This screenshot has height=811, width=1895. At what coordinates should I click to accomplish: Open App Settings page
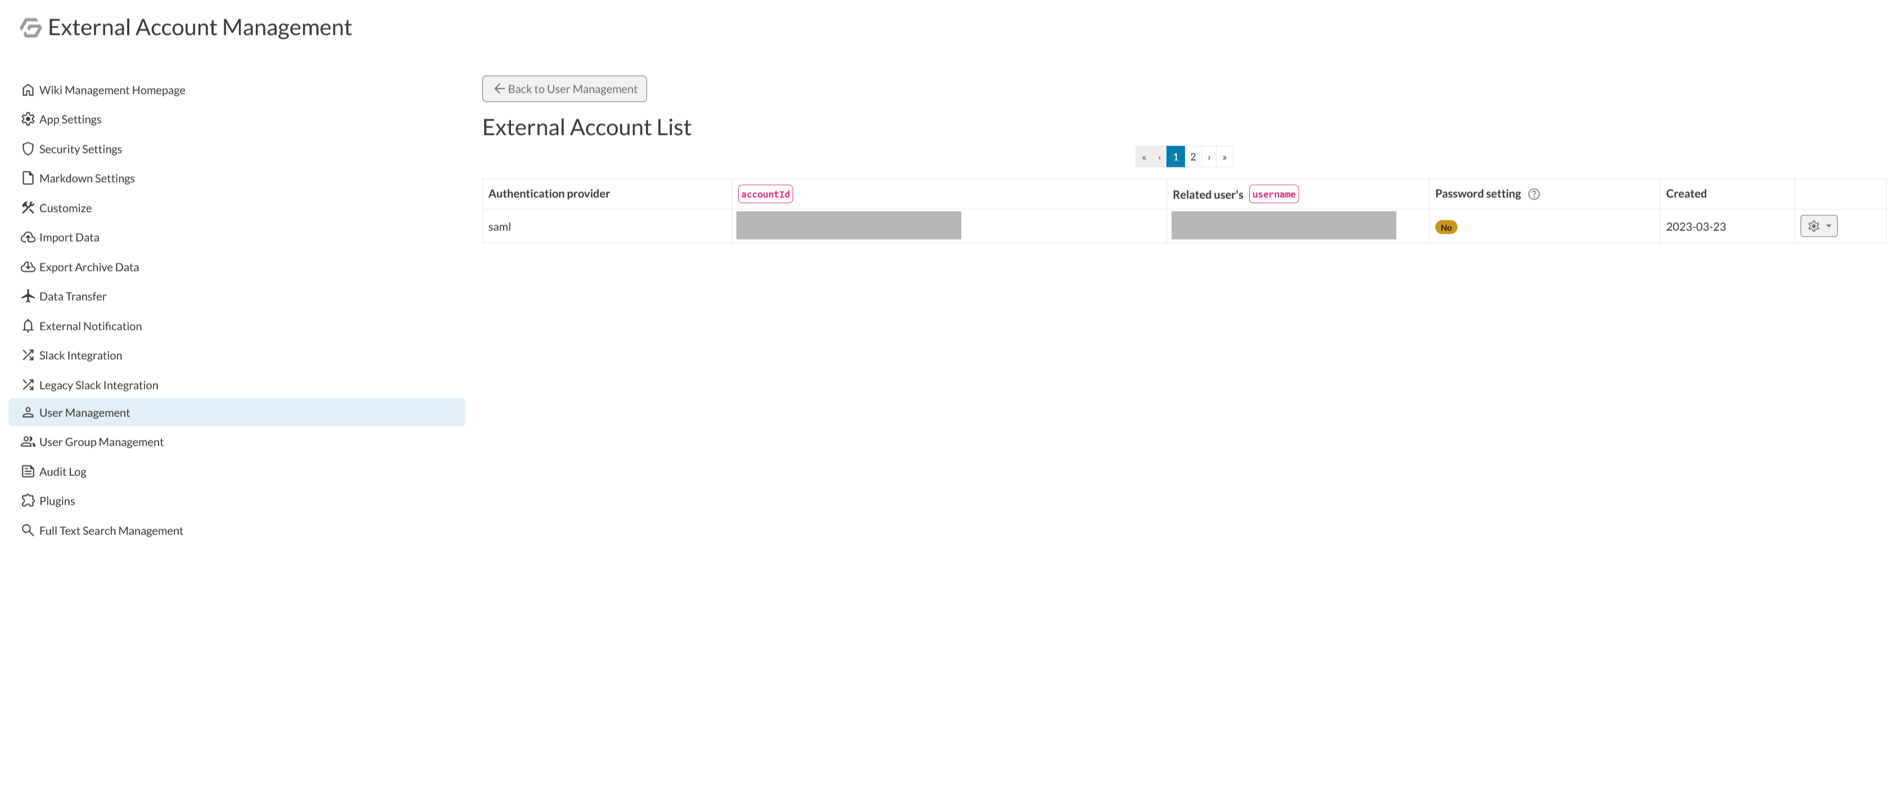coord(69,119)
